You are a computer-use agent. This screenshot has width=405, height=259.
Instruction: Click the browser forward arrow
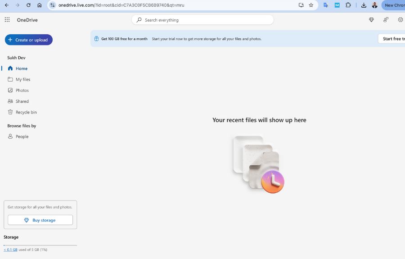(x=18, y=5)
